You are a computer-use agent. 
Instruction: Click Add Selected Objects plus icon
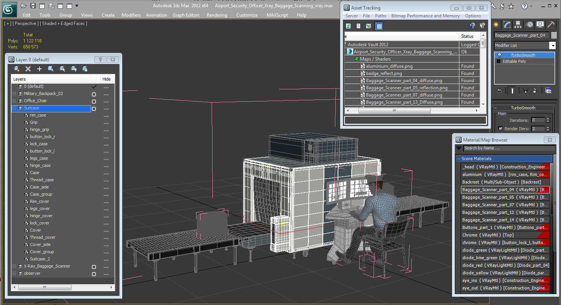(x=39, y=69)
